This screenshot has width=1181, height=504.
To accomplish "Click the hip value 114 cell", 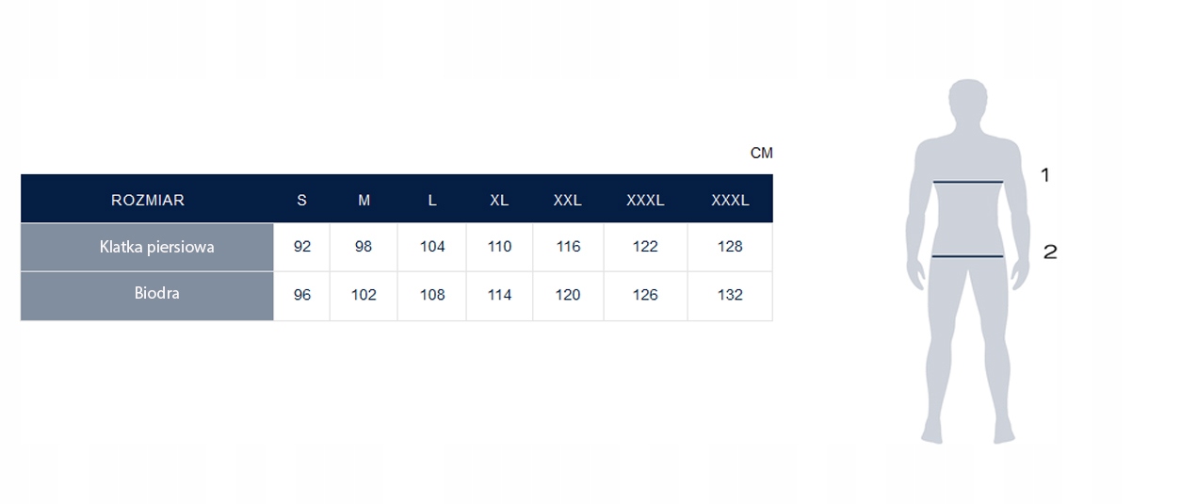I will pyautogui.click(x=499, y=295).
